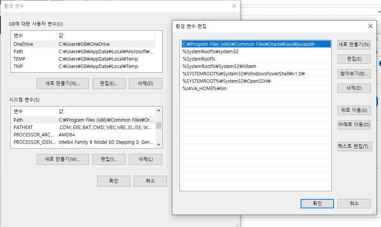Screen dimensions: 381x227
Task: Confirm with 확인 in edit dialog
Action: (x=317, y=204)
